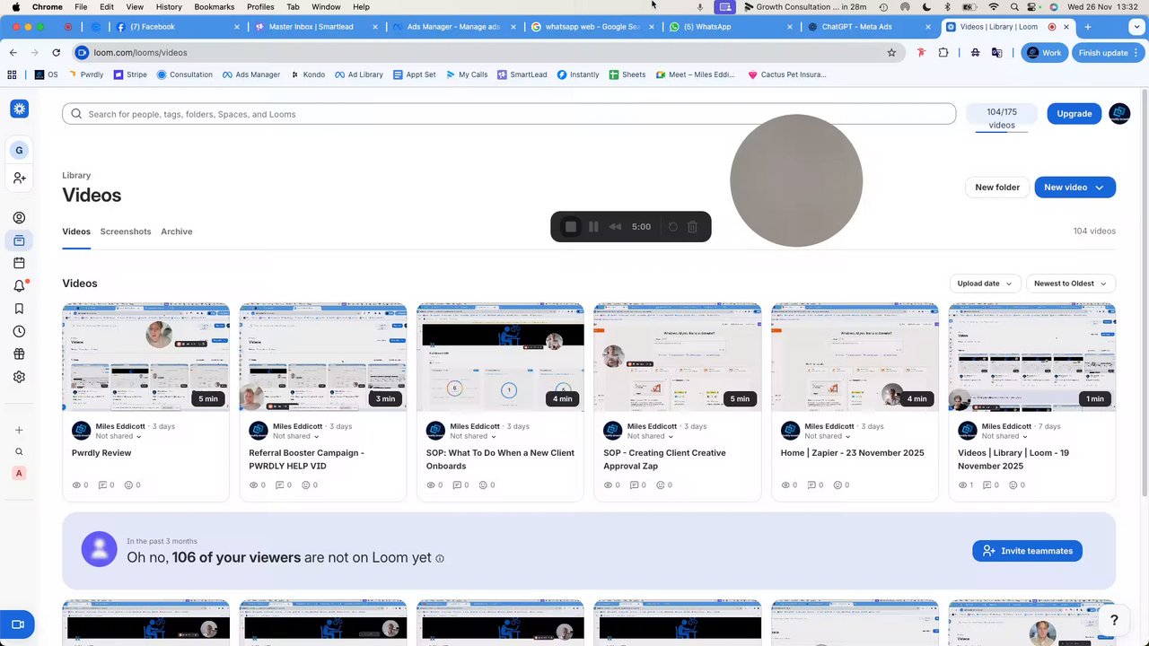Expand Not shared on Pwrdly Review card
Image resolution: width=1149 pixels, height=646 pixels.
[x=118, y=436]
